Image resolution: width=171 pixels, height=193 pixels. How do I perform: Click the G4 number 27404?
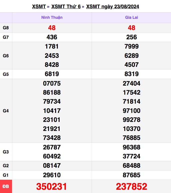(x=131, y=83)
